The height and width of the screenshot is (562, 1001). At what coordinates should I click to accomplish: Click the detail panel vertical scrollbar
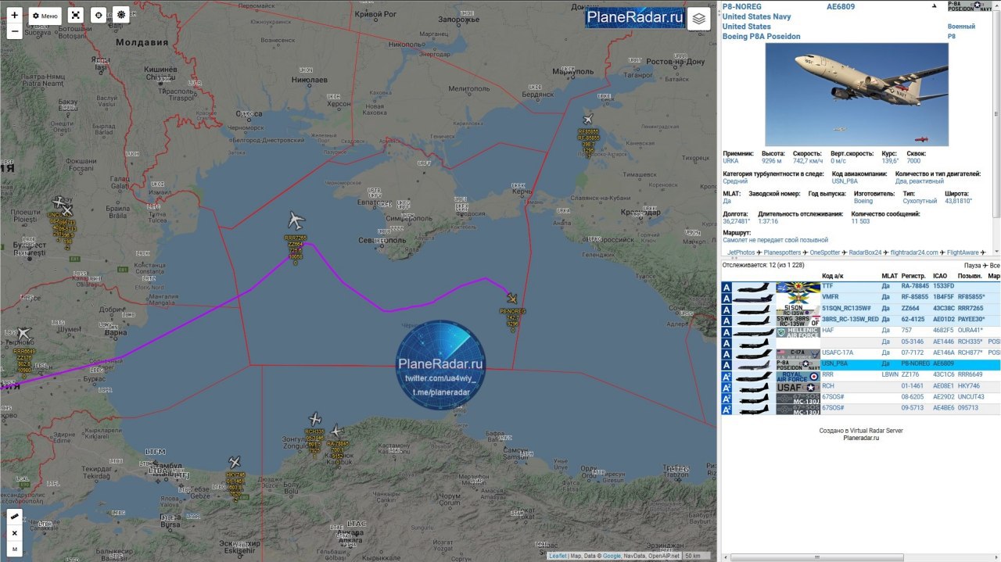pyautogui.click(x=996, y=113)
